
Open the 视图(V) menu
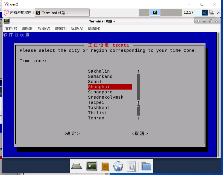[x=44, y=29]
